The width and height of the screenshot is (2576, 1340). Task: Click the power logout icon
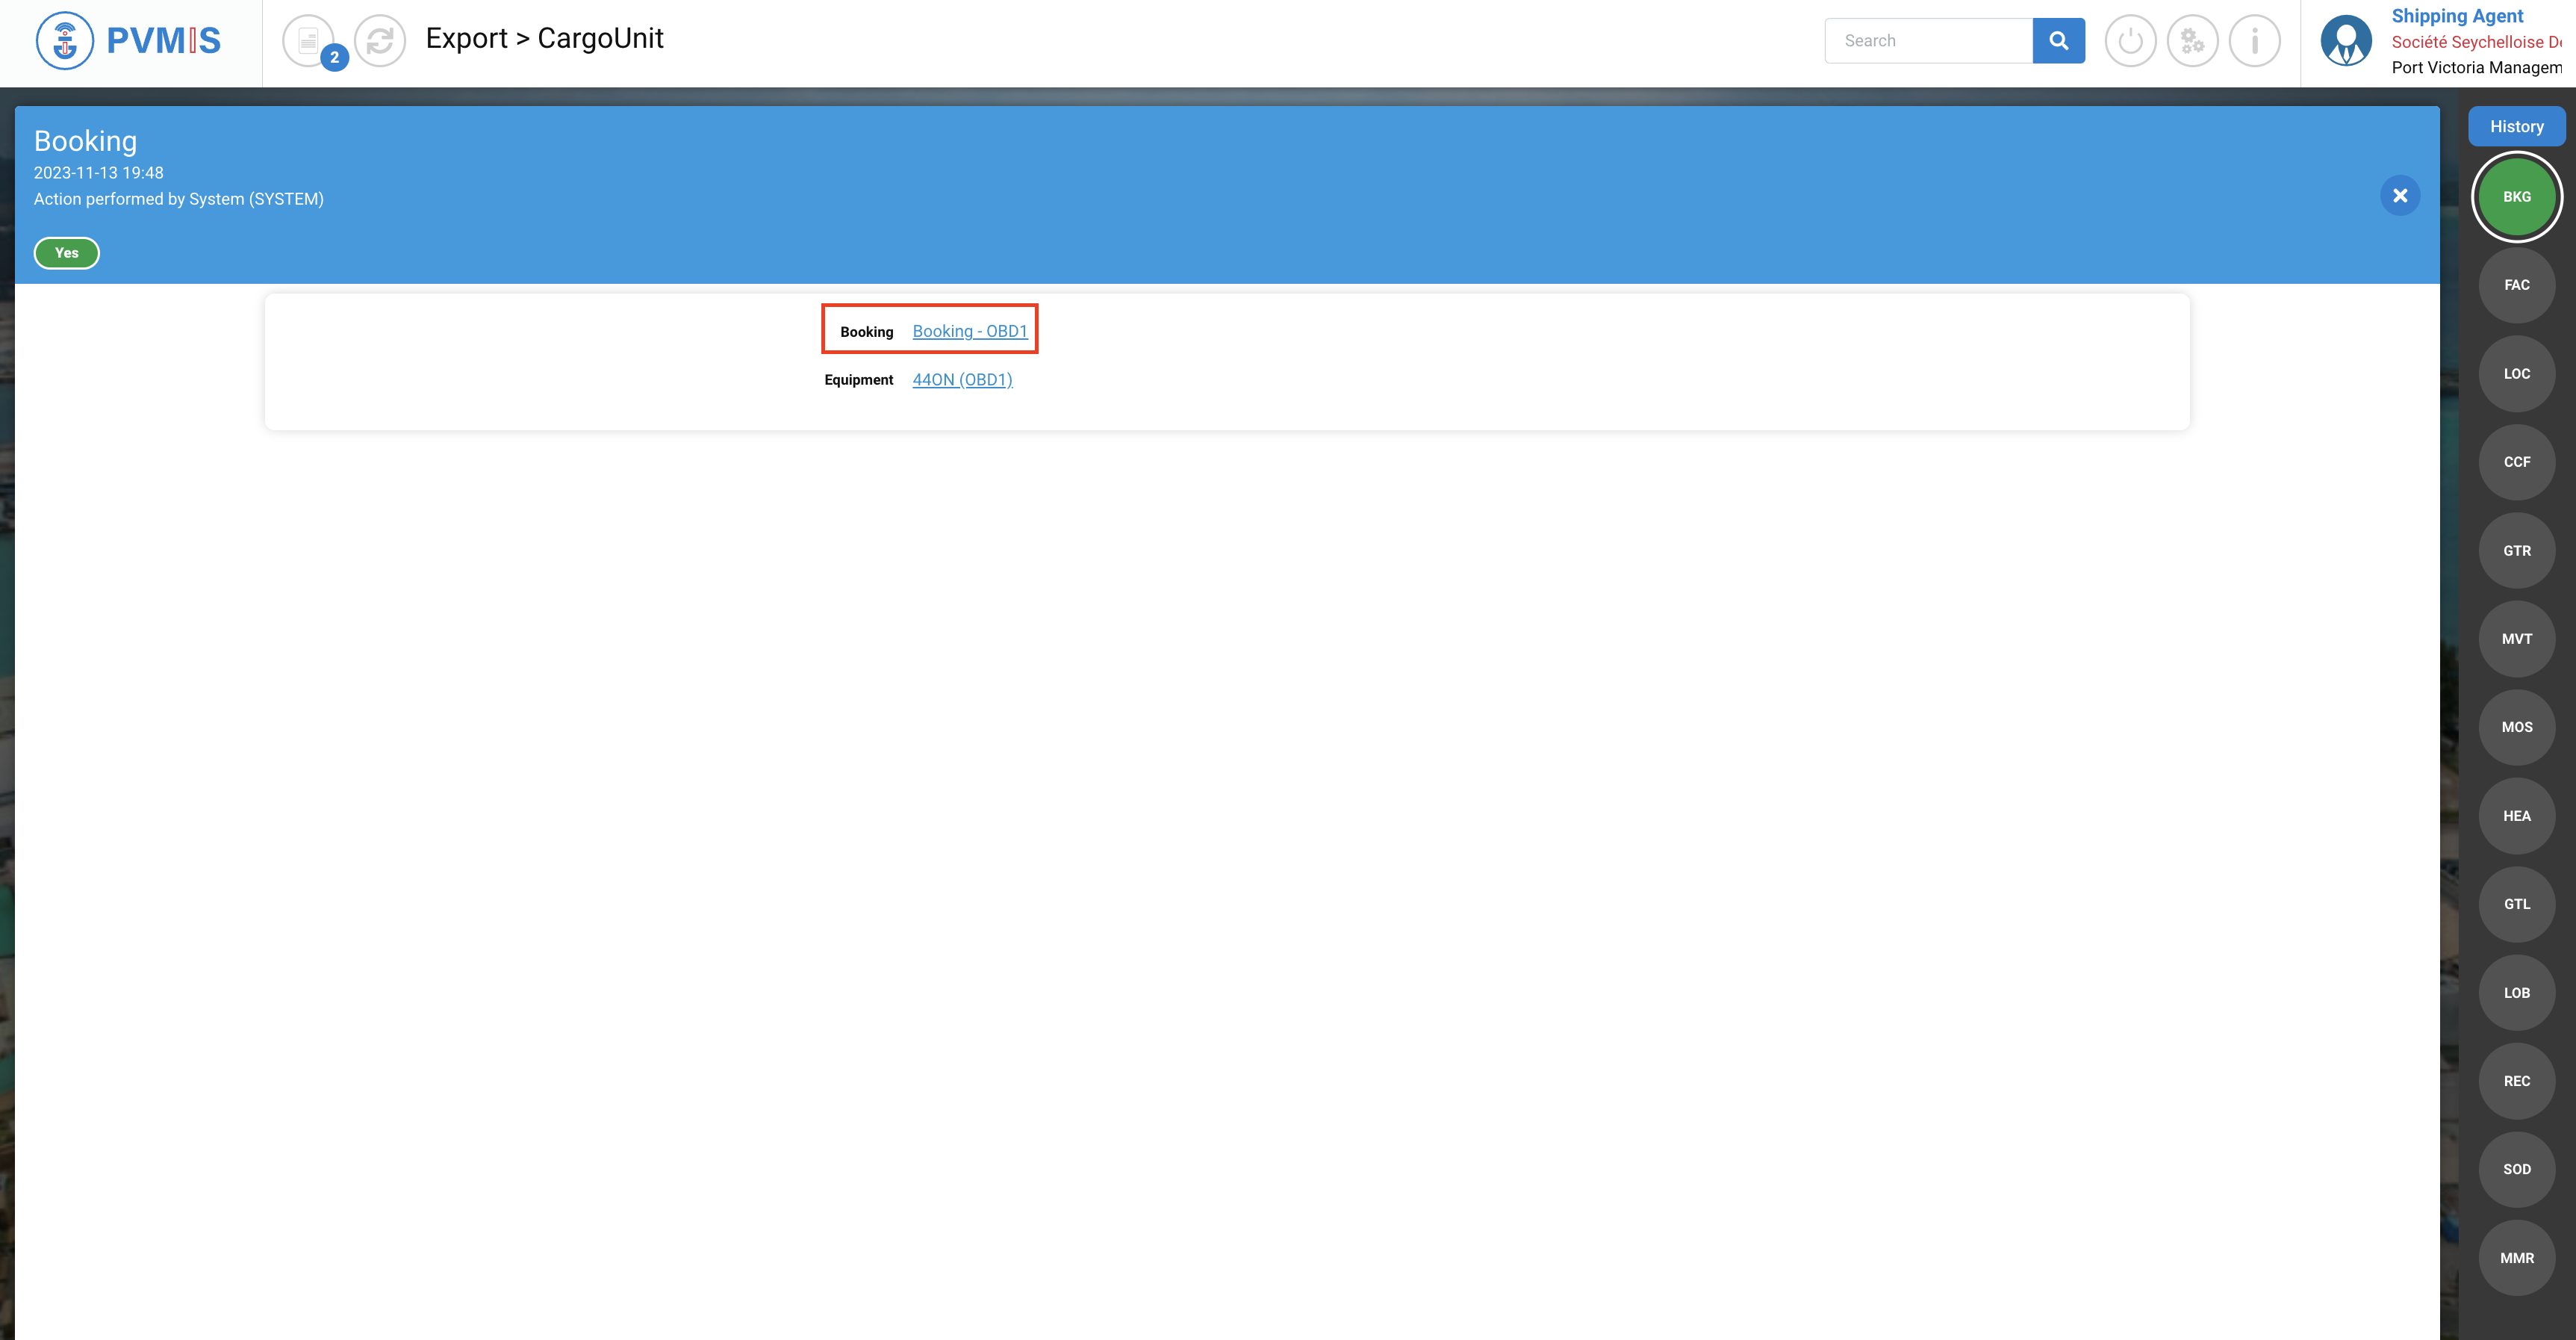click(2130, 41)
